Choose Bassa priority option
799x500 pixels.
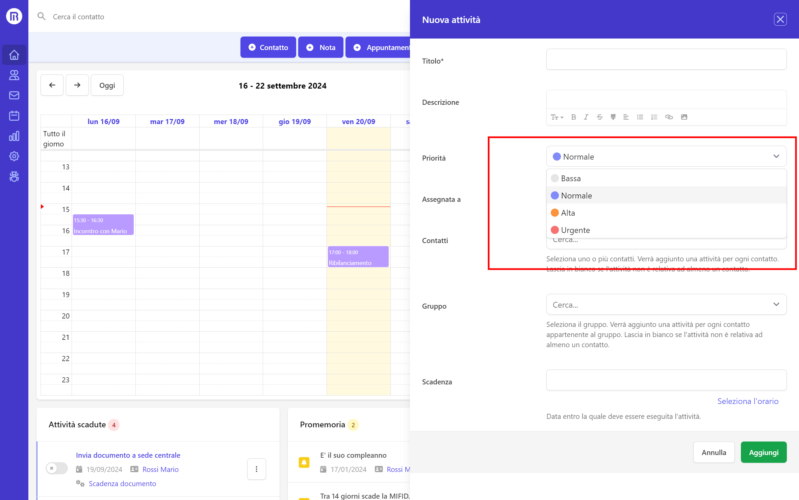tap(571, 178)
